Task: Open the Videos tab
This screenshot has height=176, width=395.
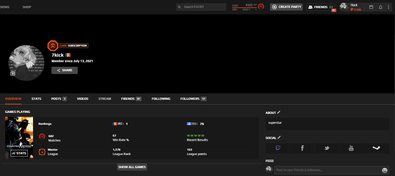Action: [83, 99]
